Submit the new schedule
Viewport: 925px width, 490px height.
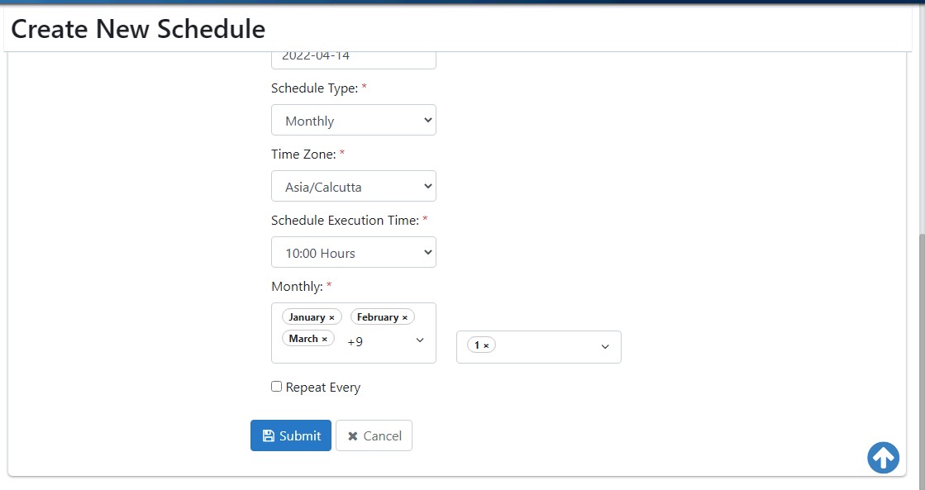291,435
